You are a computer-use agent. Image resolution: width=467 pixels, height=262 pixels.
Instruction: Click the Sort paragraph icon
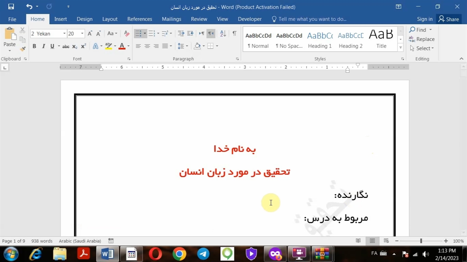pos(223,33)
